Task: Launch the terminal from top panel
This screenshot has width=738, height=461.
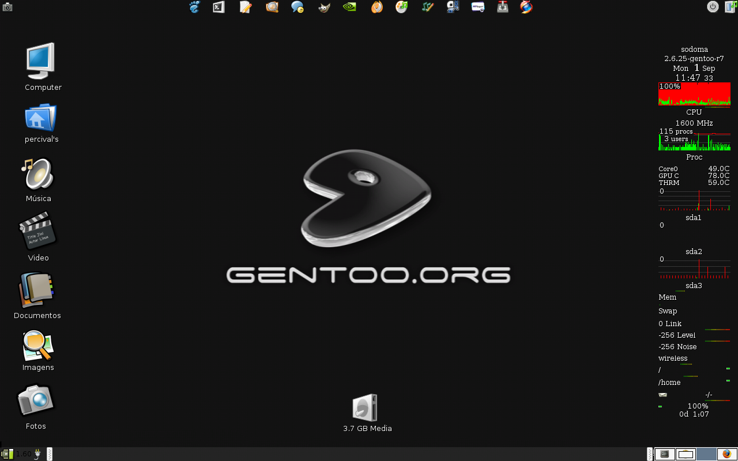Action: coord(219,7)
